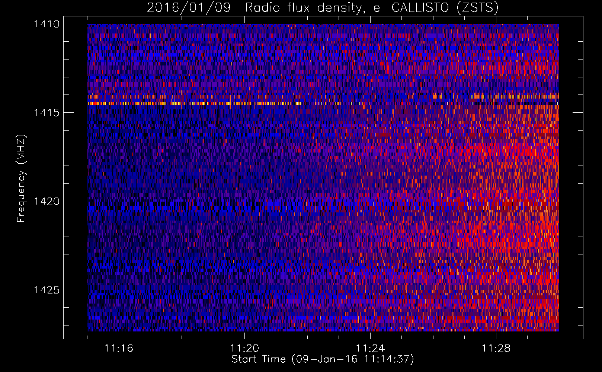Click the 11:16 time tick label

pos(119,348)
